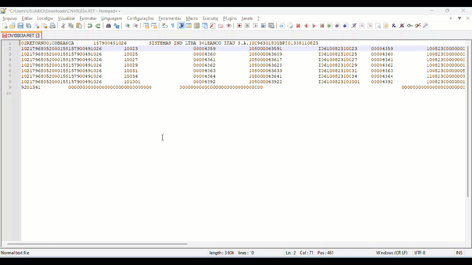Click the Save file toolbar icon
The width and height of the screenshot is (472, 265).
click(x=20, y=26)
